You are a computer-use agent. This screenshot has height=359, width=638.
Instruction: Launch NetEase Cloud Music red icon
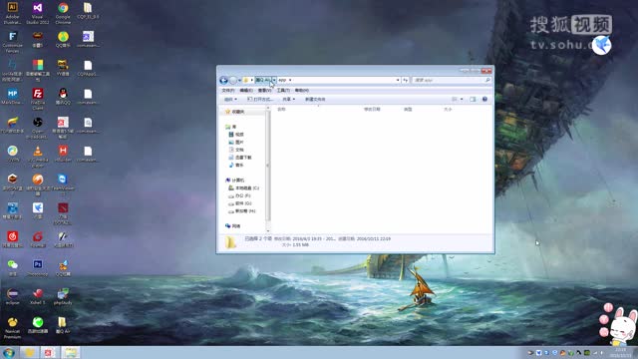tap(13, 239)
